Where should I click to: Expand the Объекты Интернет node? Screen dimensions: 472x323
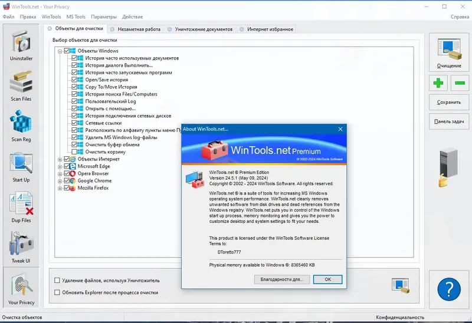(60, 159)
